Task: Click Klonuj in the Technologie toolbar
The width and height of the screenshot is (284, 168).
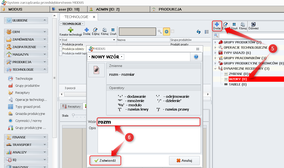Action: coord(104,32)
